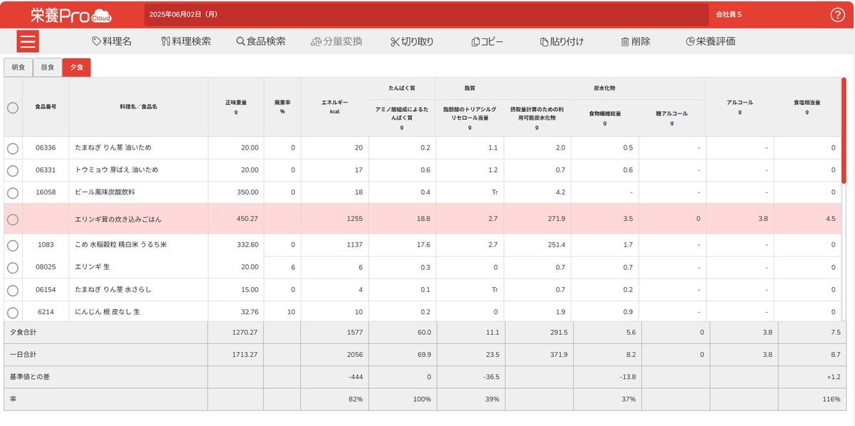Select the radio button for たまねぎ 油いため row
This screenshot has width=855, height=426.
click(13, 148)
